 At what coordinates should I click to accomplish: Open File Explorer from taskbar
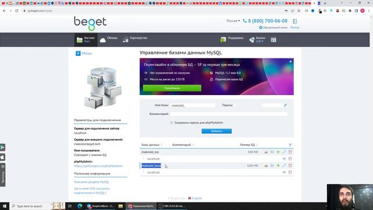click(121, 206)
